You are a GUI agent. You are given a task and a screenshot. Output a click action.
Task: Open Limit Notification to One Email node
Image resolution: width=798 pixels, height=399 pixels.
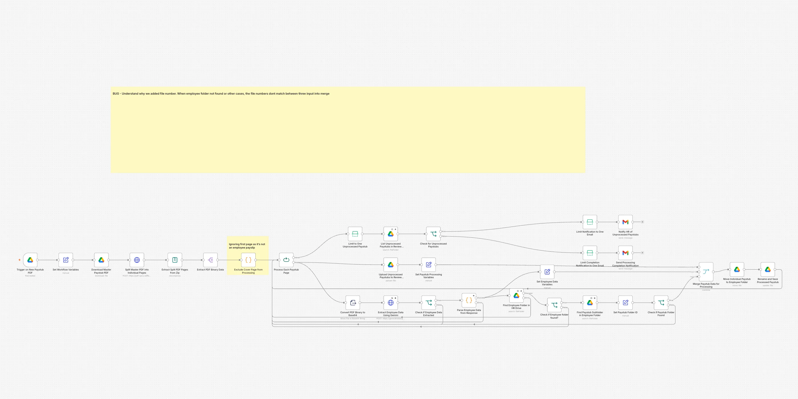tap(590, 222)
